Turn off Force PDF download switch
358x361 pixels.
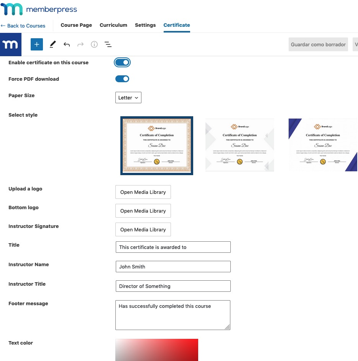[x=122, y=79]
